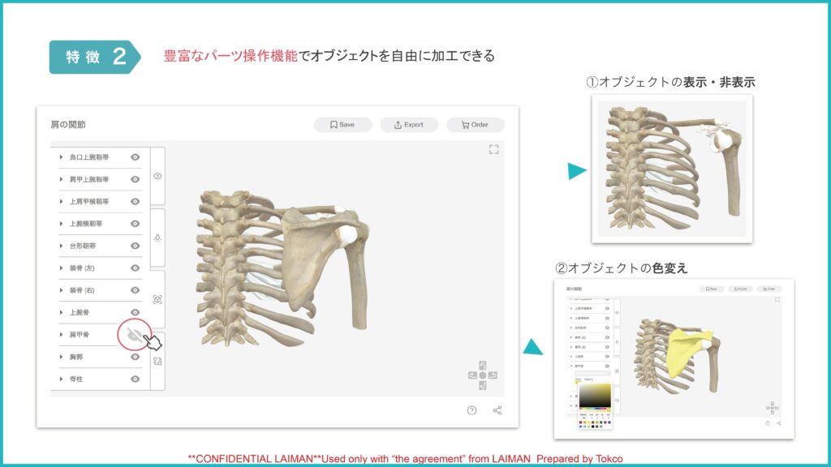
Task: Select the focus object view tab icon
Action: tap(157, 300)
